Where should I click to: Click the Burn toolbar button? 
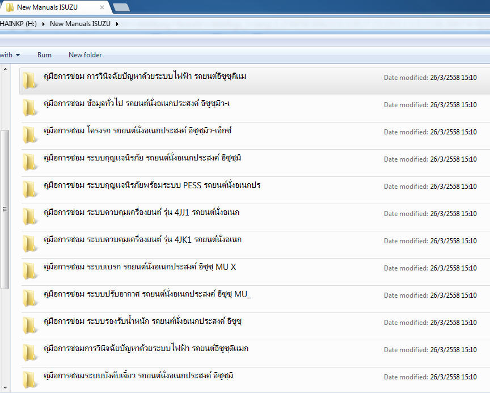point(44,55)
